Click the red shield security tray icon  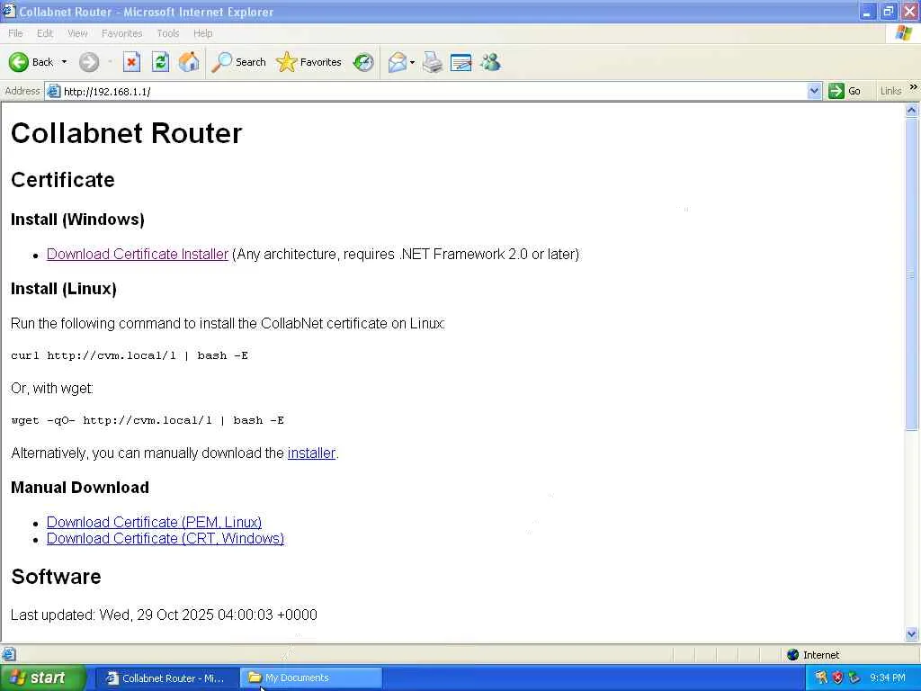[838, 678]
